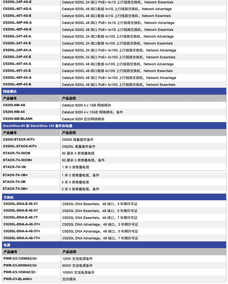The image size is (228, 284).
Task: Click the 交换机 section header
Action: pos(114,197)
